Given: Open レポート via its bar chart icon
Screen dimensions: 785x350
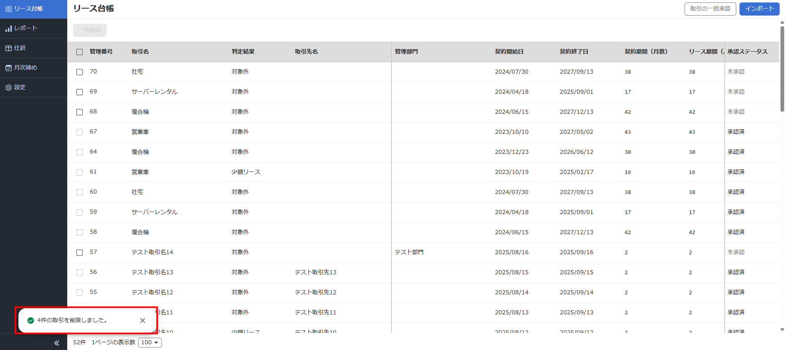Looking at the screenshot, I should click(x=8, y=29).
